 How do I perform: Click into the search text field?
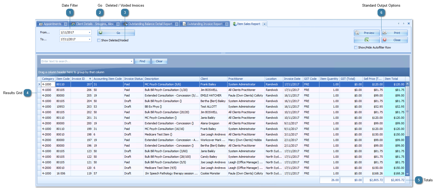[x=85, y=61]
